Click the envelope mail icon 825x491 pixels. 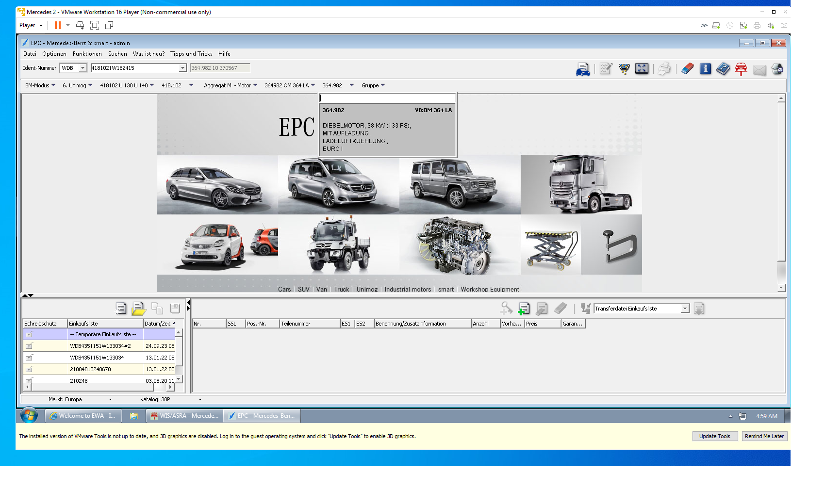(759, 70)
